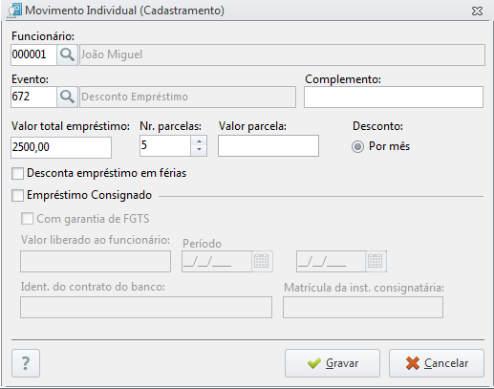Click the Cancelar button
494x389 pixels.
tap(437, 363)
